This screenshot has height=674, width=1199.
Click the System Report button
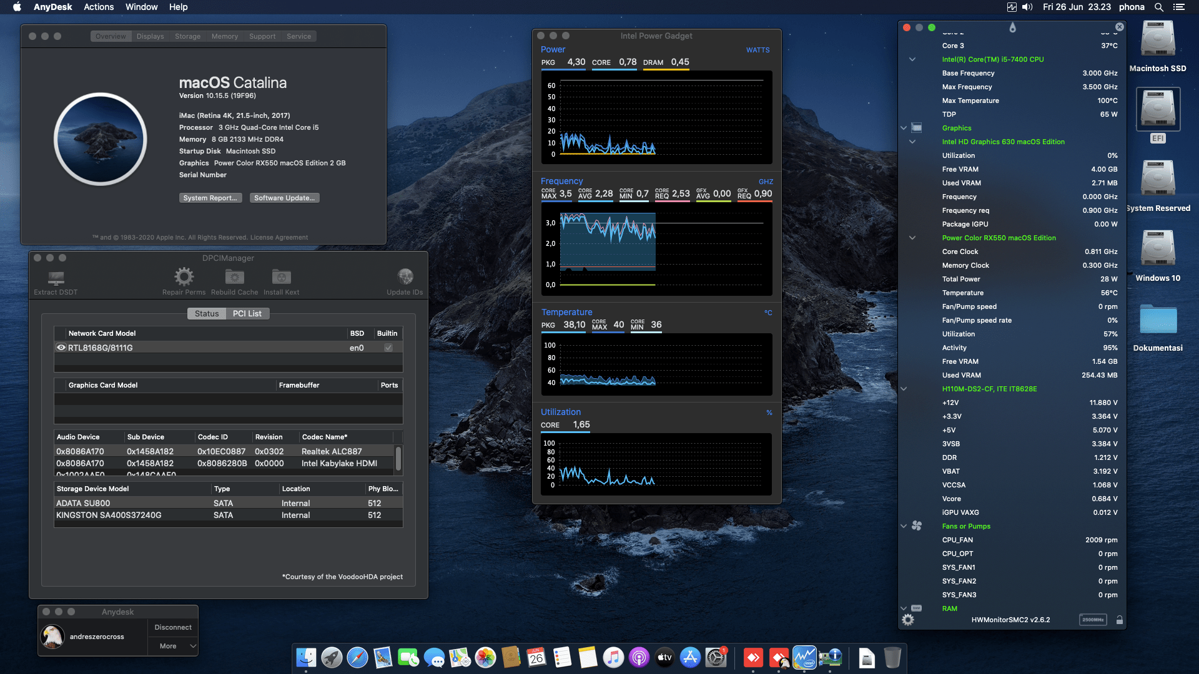point(210,198)
